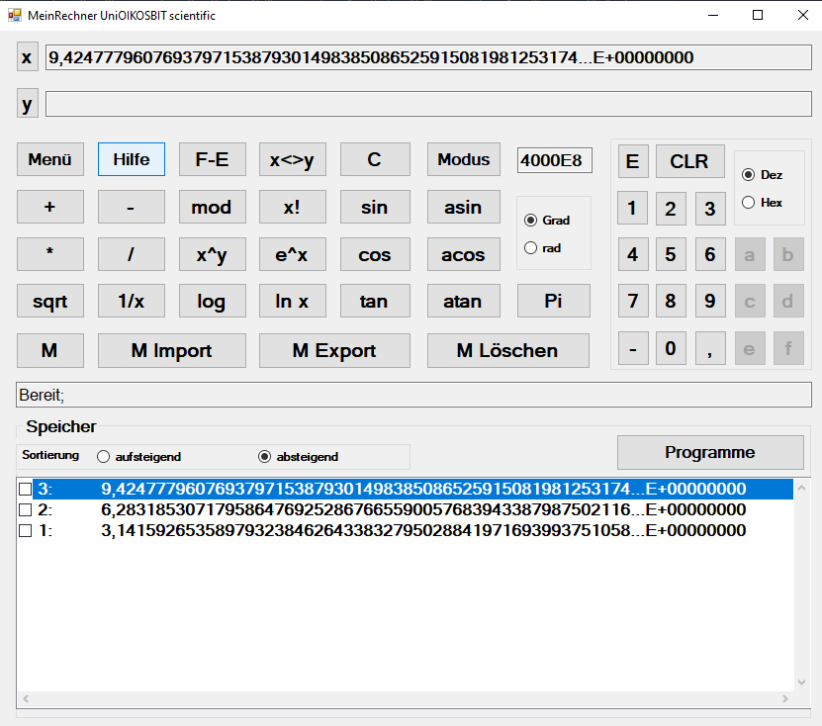Switch number base to Hex
Screen dimensions: 822x726
click(749, 203)
